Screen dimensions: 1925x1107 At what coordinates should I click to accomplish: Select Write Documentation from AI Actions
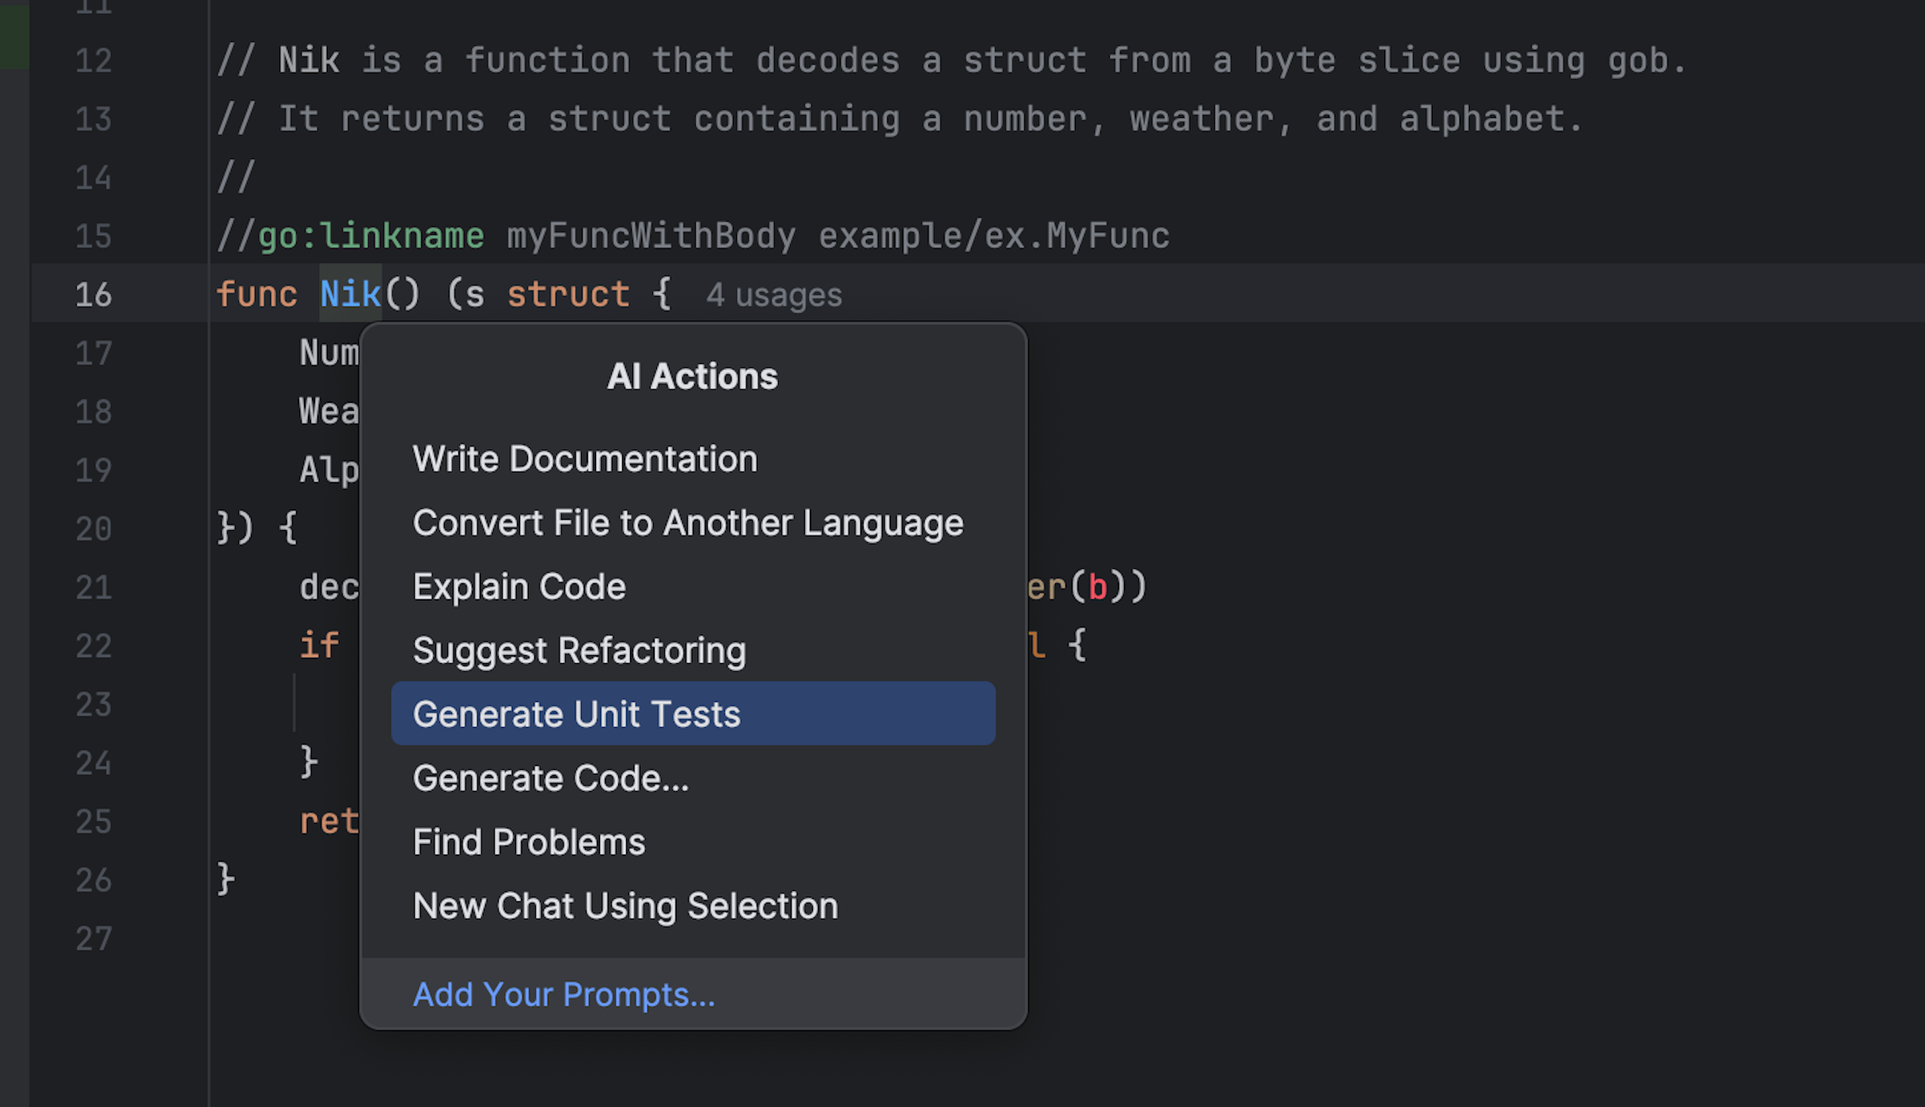click(x=585, y=459)
